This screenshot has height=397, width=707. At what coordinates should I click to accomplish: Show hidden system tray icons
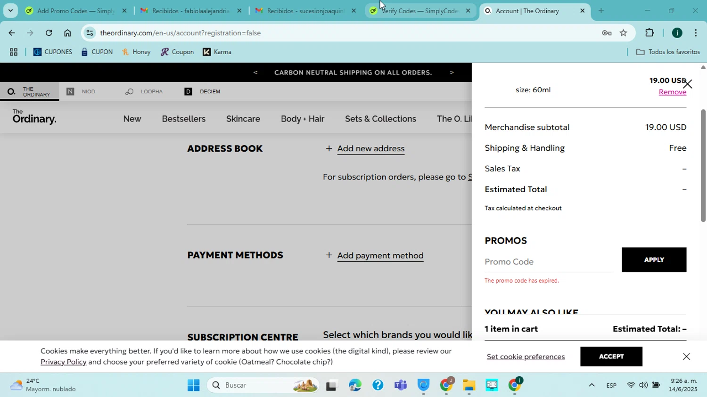[x=592, y=385]
